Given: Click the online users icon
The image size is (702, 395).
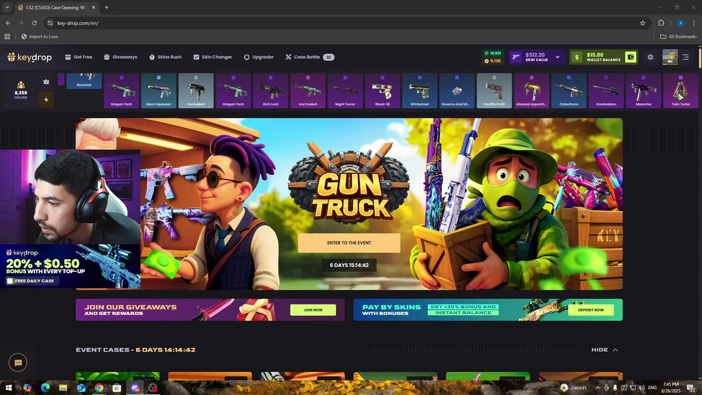Looking at the screenshot, I should click(21, 85).
